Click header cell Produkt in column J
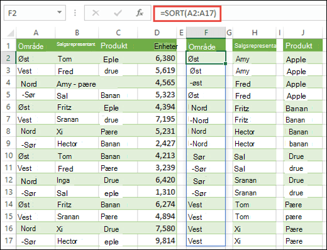Screen dimensions: 327x250 pyautogui.click(x=303, y=45)
